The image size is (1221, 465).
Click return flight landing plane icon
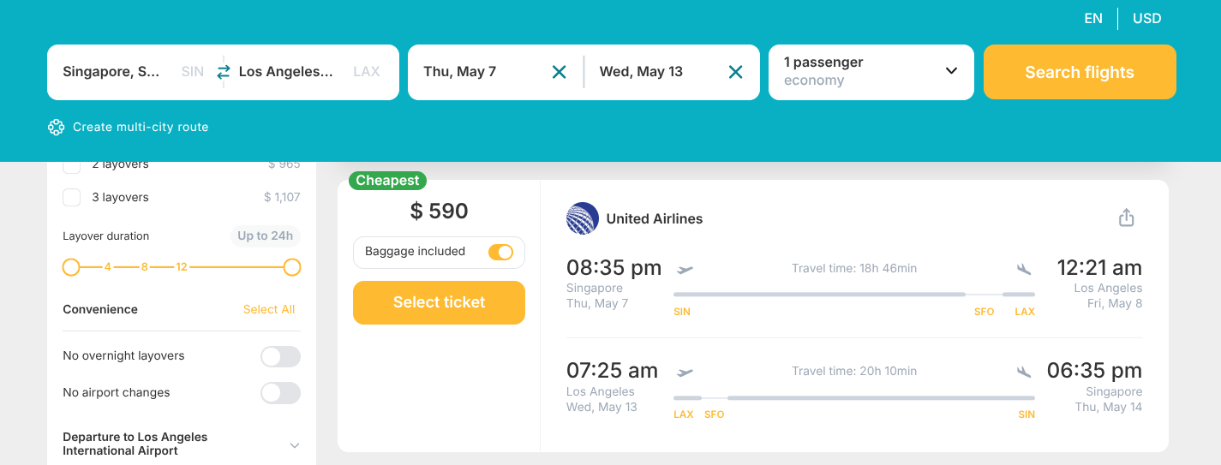[x=1024, y=372]
